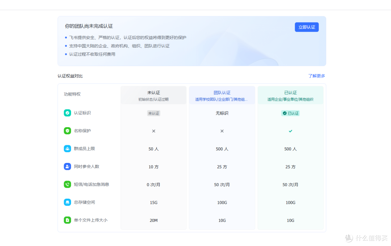The width and height of the screenshot is (391, 246).
Task: Open the 了解更多 link
Action: tap(316, 76)
